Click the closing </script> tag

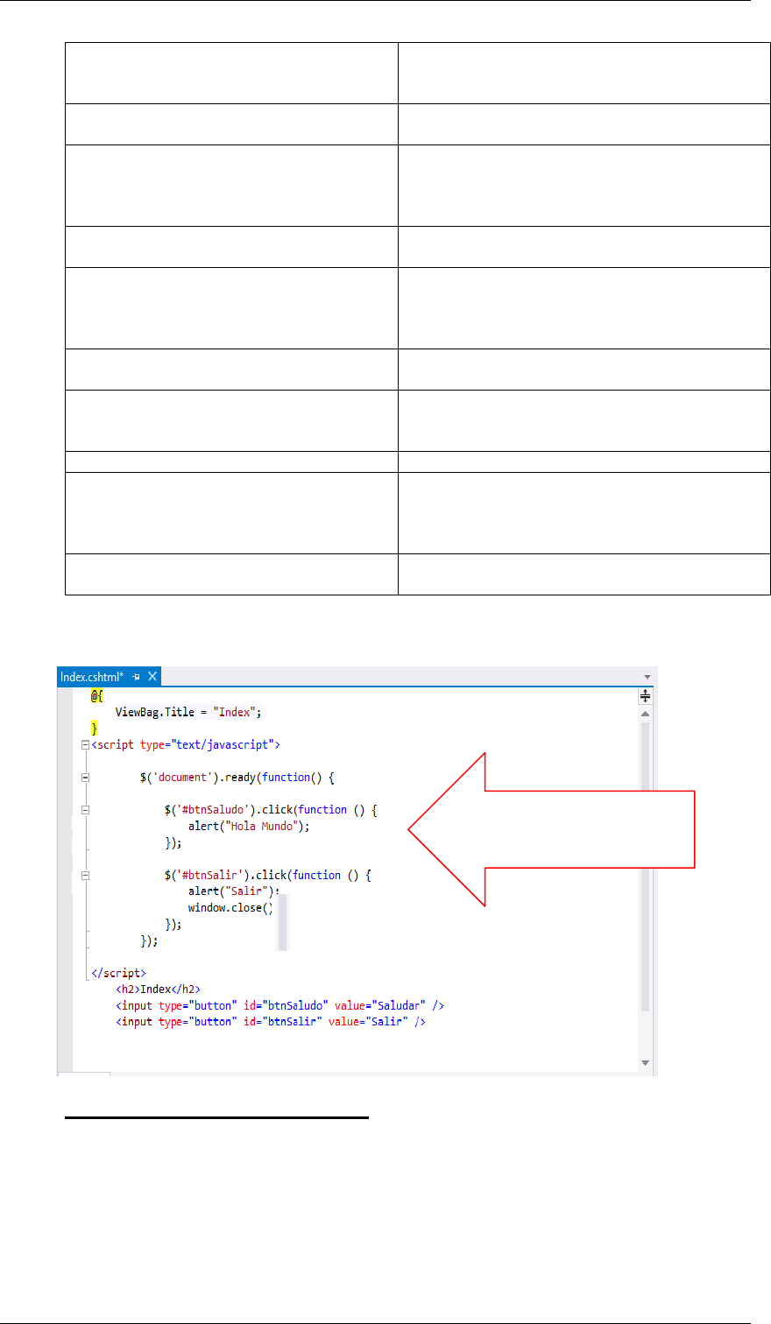click(119, 973)
